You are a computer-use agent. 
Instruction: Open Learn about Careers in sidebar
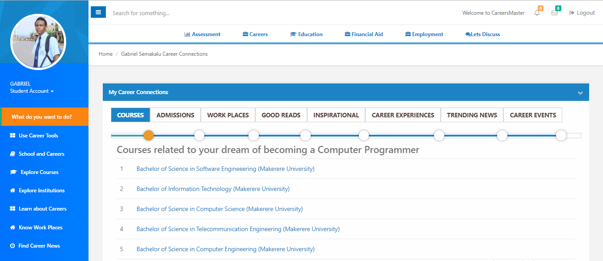[x=38, y=209]
